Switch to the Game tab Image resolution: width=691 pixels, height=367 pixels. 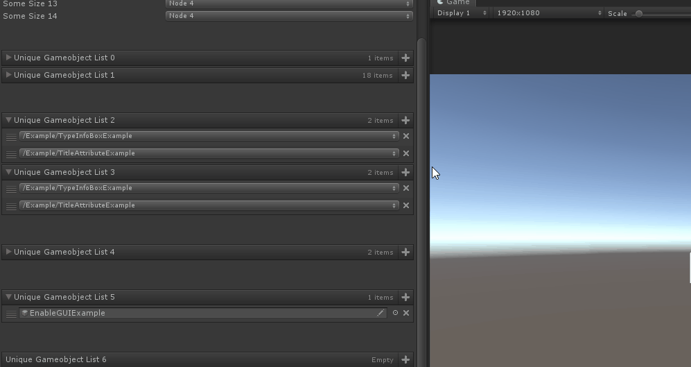tap(453, 3)
